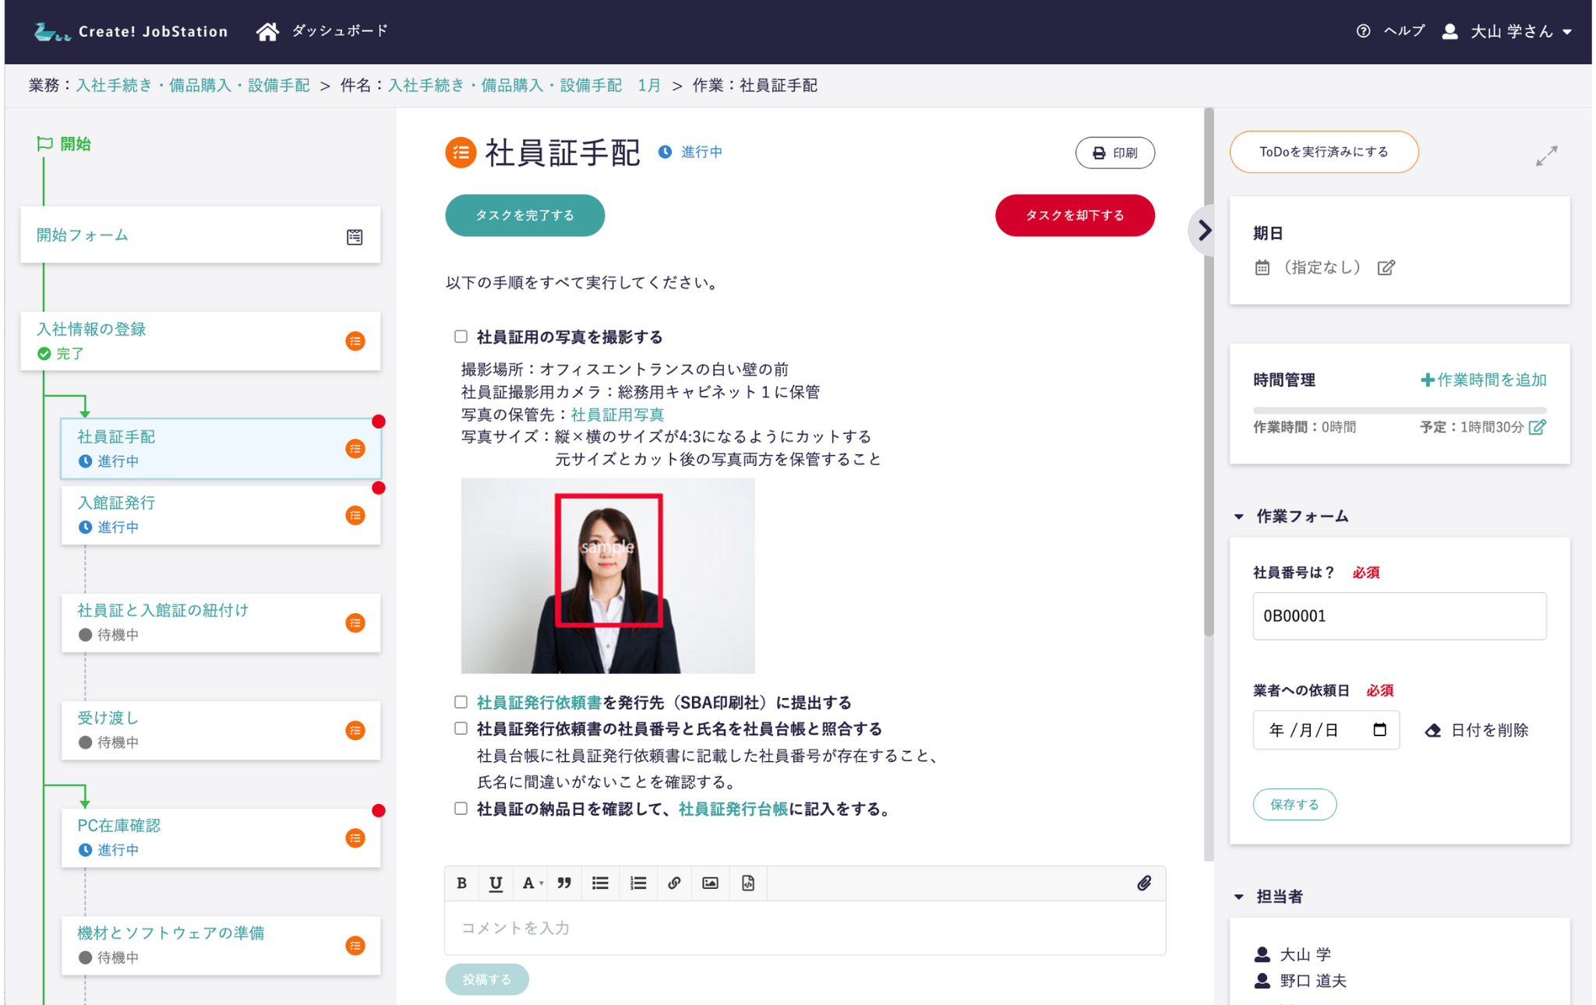Click the edit pencil icon beside 予定：1時間30分

coord(1538,427)
